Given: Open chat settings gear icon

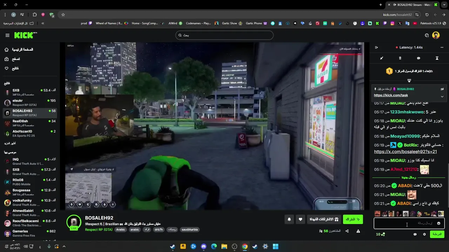Looking at the screenshot, I should point(424,234).
